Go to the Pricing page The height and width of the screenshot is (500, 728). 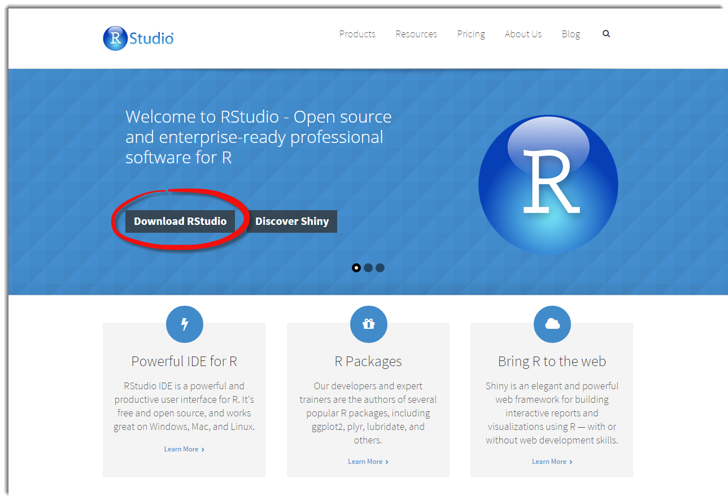coord(471,34)
